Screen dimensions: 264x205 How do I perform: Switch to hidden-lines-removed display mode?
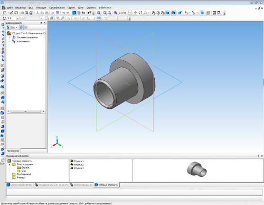tap(158, 13)
